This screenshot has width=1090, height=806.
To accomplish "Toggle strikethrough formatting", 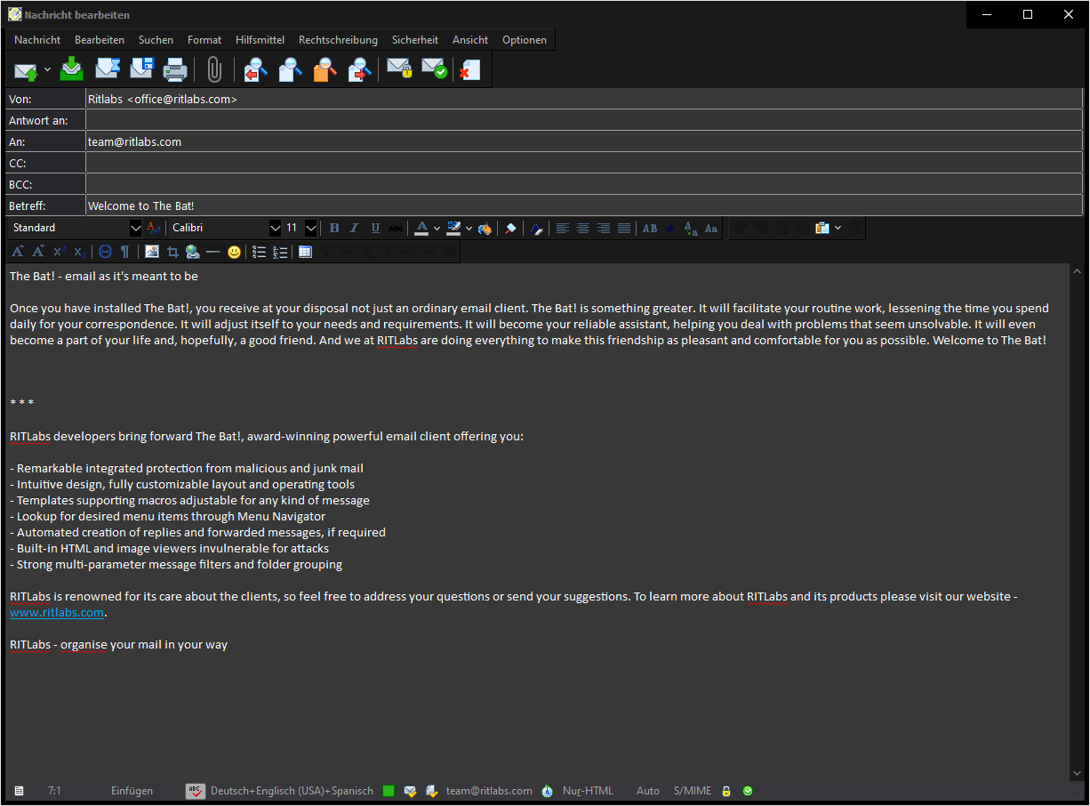I will tap(396, 228).
